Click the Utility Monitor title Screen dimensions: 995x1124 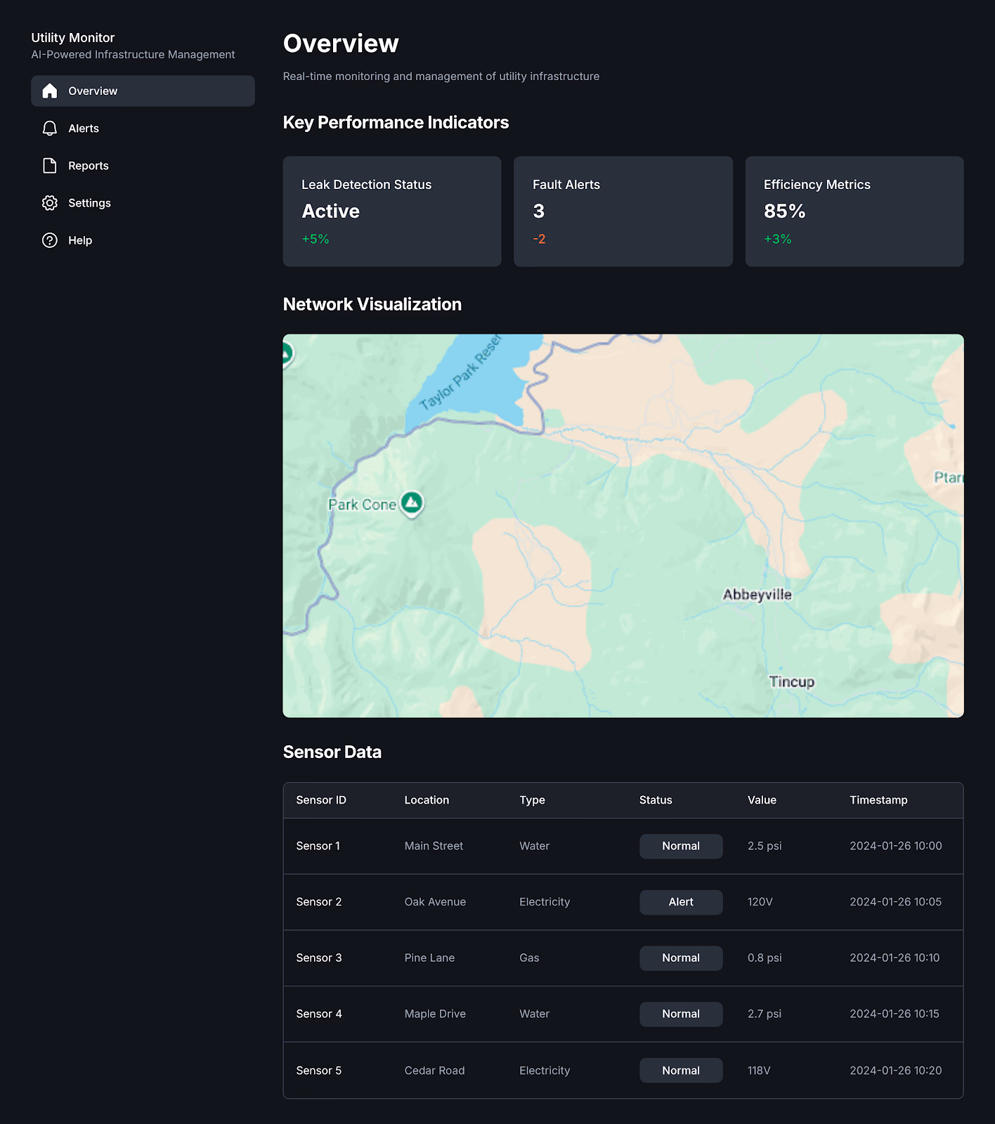pyautogui.click(x=73, y=38)
